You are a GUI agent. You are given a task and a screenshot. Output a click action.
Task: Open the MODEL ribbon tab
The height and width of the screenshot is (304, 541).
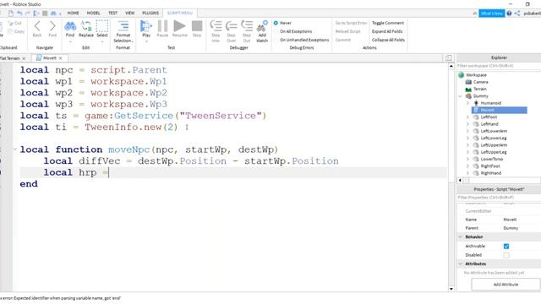pyautogui.click(x=93, y=14)
